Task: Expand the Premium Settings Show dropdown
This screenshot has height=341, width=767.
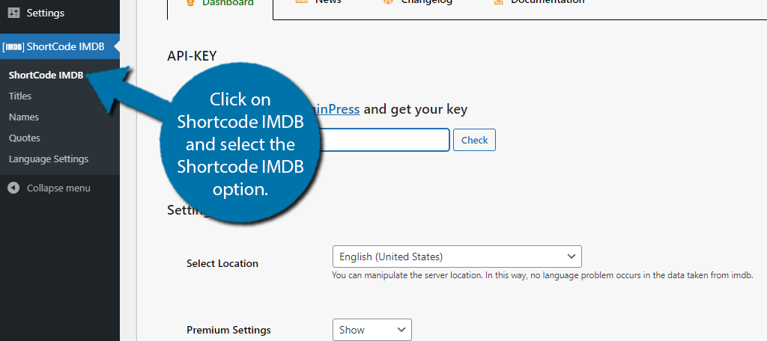Action: tap(372, 330)
